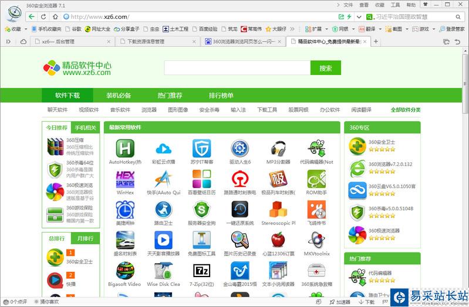Open the 路由卫士 icon in software grid
The image size is (469, 307).
(163, 209)
